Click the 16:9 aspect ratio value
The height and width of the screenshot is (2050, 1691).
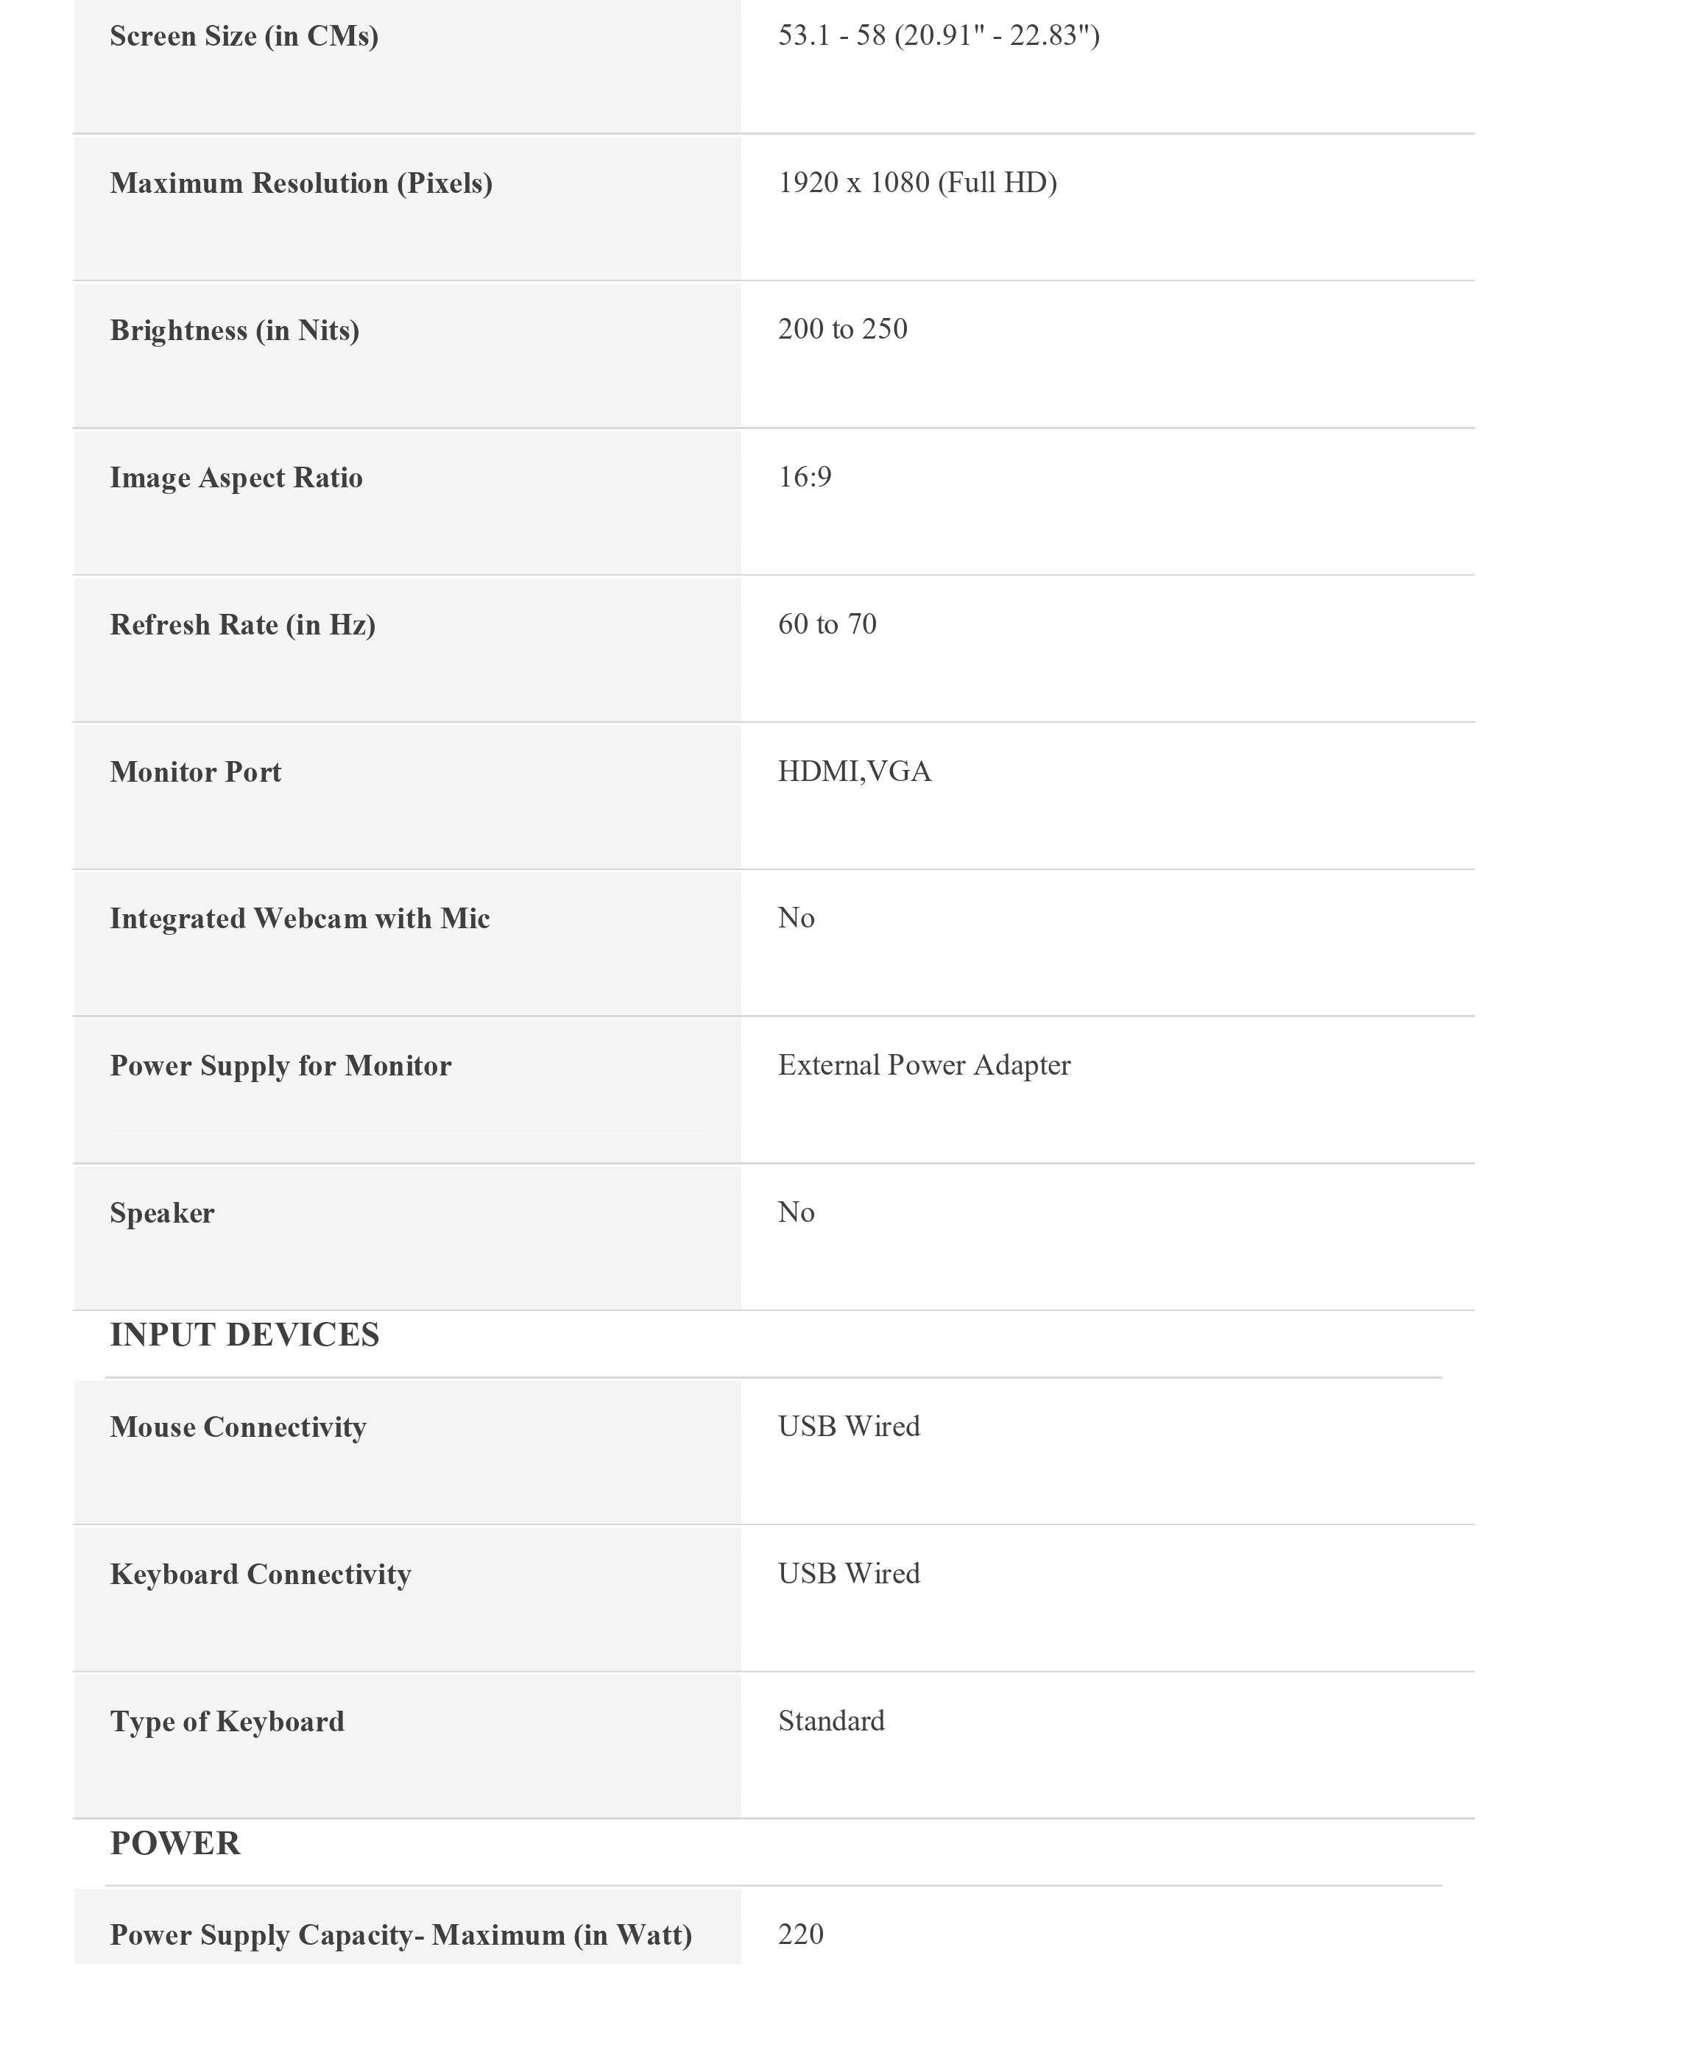[804, 476]
